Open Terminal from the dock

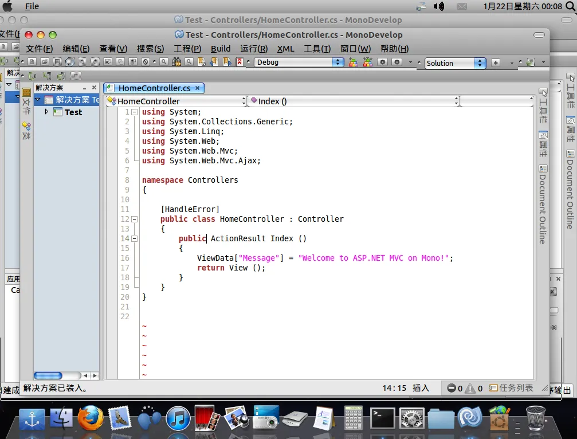coord(382,418)
